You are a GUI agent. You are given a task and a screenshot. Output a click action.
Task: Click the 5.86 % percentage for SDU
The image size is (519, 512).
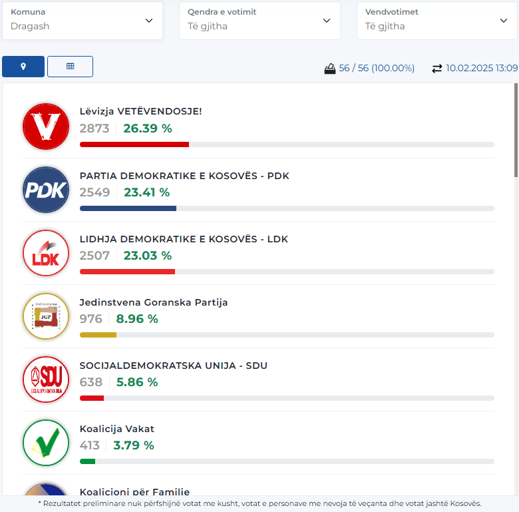(x=137, y=382)
